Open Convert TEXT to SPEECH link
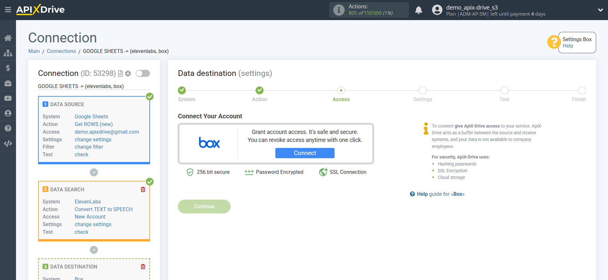 (104, 209)
